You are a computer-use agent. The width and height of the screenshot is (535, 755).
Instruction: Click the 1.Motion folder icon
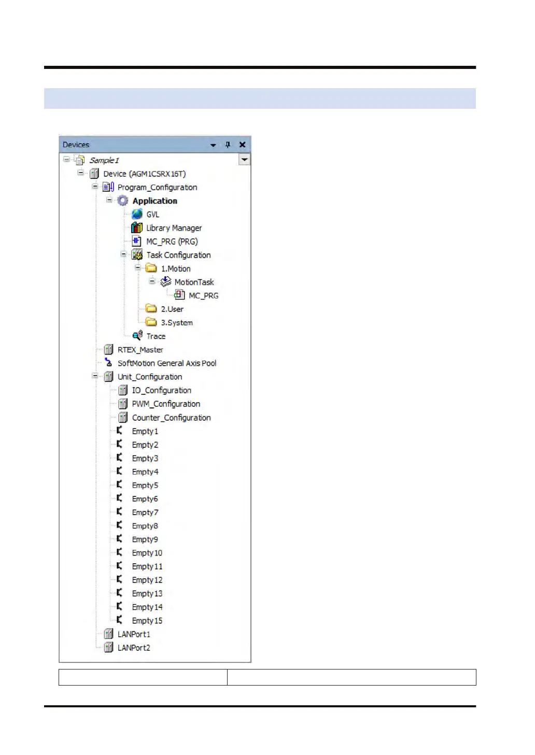pos(151,268)
